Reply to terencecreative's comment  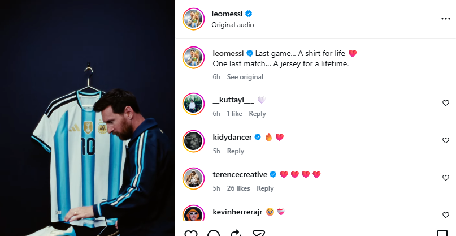(265, 188)
